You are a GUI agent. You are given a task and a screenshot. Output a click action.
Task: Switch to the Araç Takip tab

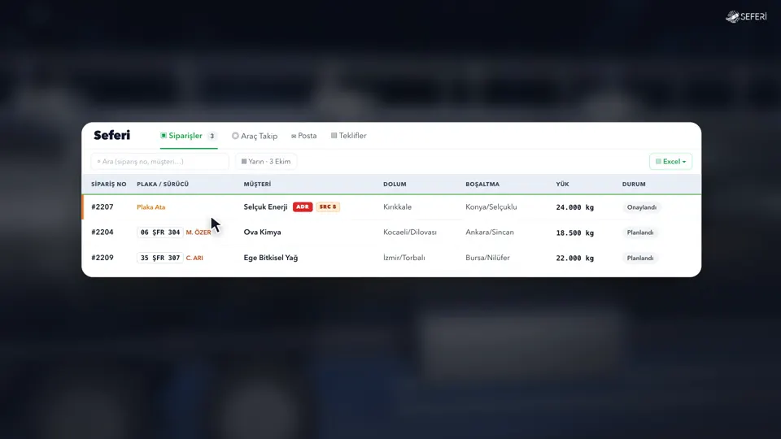255,136
